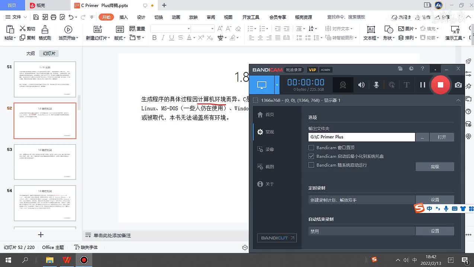Switch to 设计 ribbon tab
474x267 pixels.
pos(141,17)
